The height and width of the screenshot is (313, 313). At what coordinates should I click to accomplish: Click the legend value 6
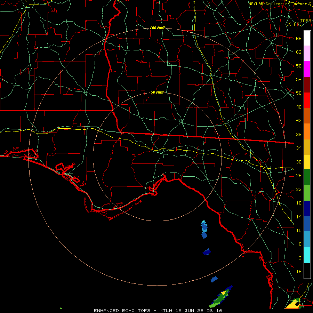pos(300,244)
